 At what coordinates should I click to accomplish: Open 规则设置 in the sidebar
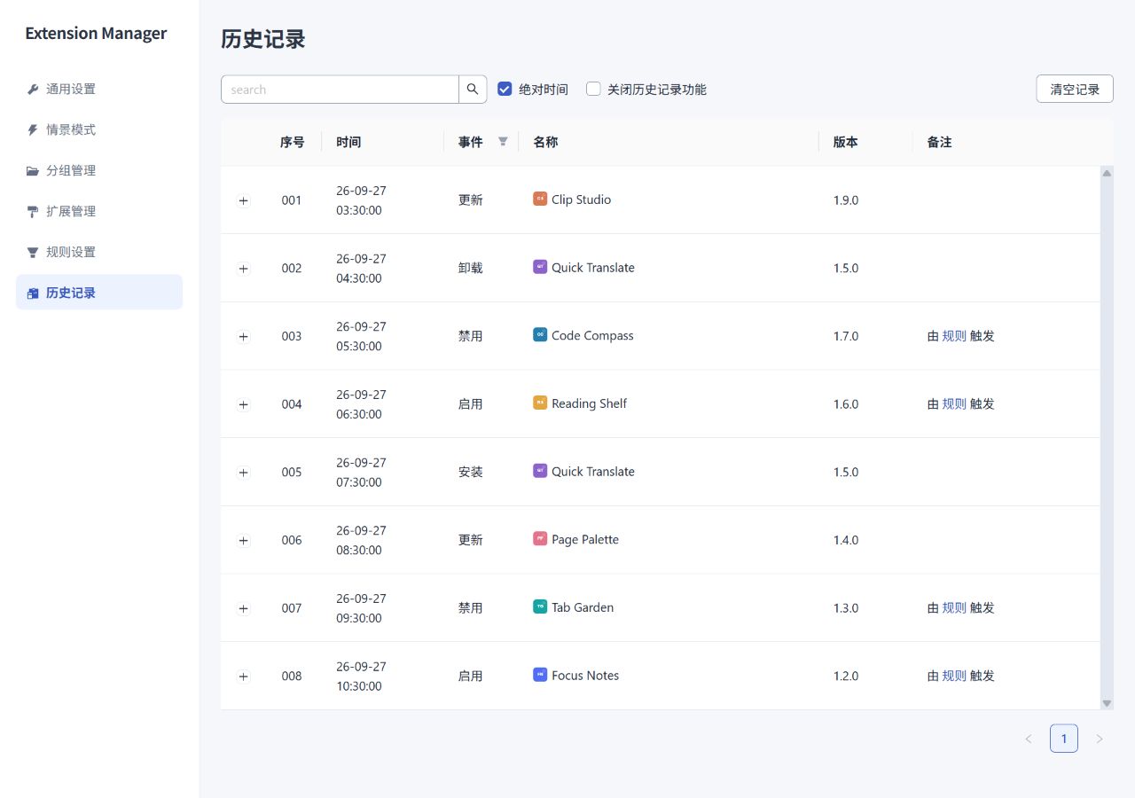99,252
